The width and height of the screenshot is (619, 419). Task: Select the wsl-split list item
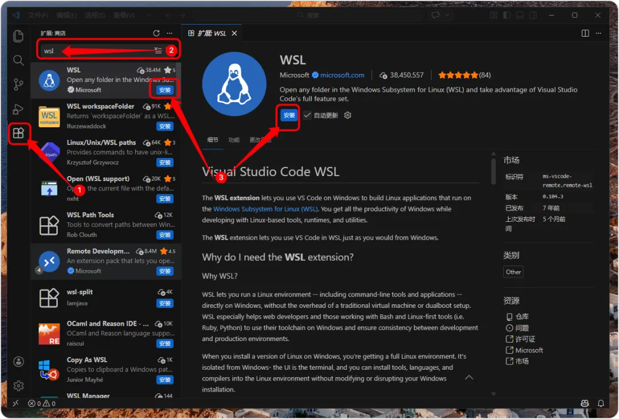(106, 297)
